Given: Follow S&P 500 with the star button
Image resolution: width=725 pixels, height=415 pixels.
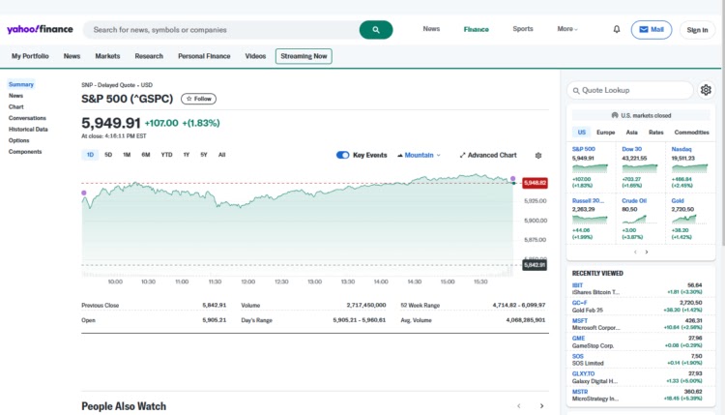Looking at the screenshot, I should (198, 99).
